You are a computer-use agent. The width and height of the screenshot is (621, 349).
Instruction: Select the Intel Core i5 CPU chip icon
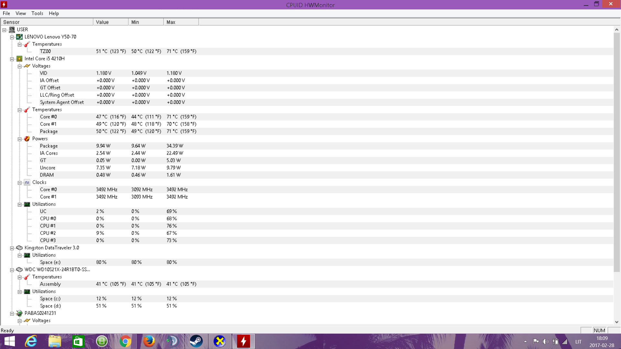pyautogui.click(x=19, y=58)
